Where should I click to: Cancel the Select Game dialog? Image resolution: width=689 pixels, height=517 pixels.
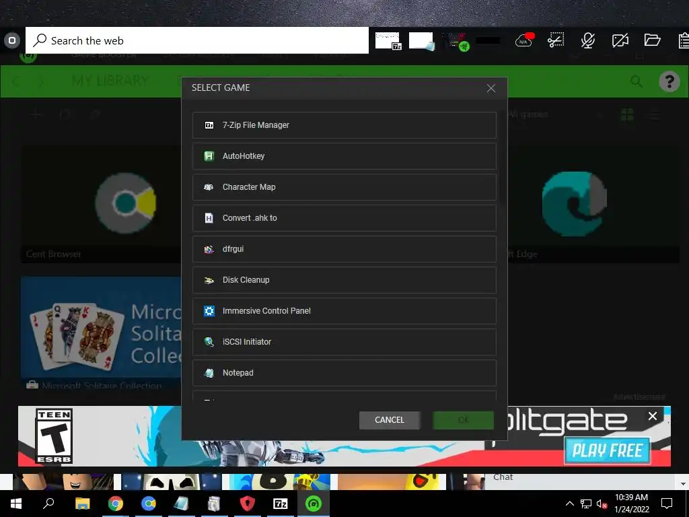coord(390,420)
